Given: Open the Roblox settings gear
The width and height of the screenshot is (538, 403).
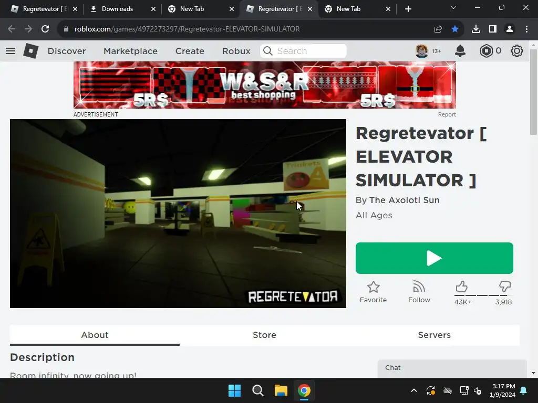Looking at the screenshot, I should pyautogui.click(x=517, y=51).
